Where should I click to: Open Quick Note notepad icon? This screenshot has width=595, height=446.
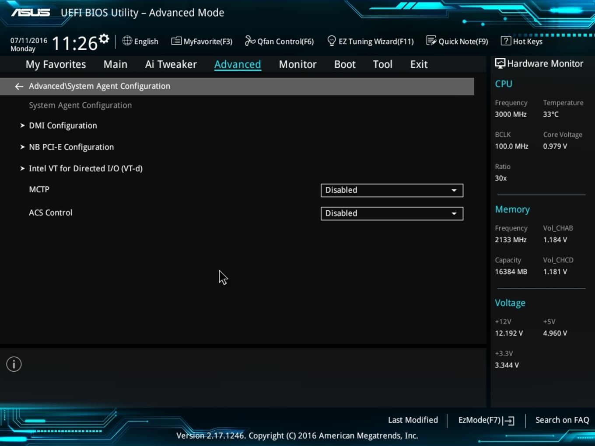[431, 41]
